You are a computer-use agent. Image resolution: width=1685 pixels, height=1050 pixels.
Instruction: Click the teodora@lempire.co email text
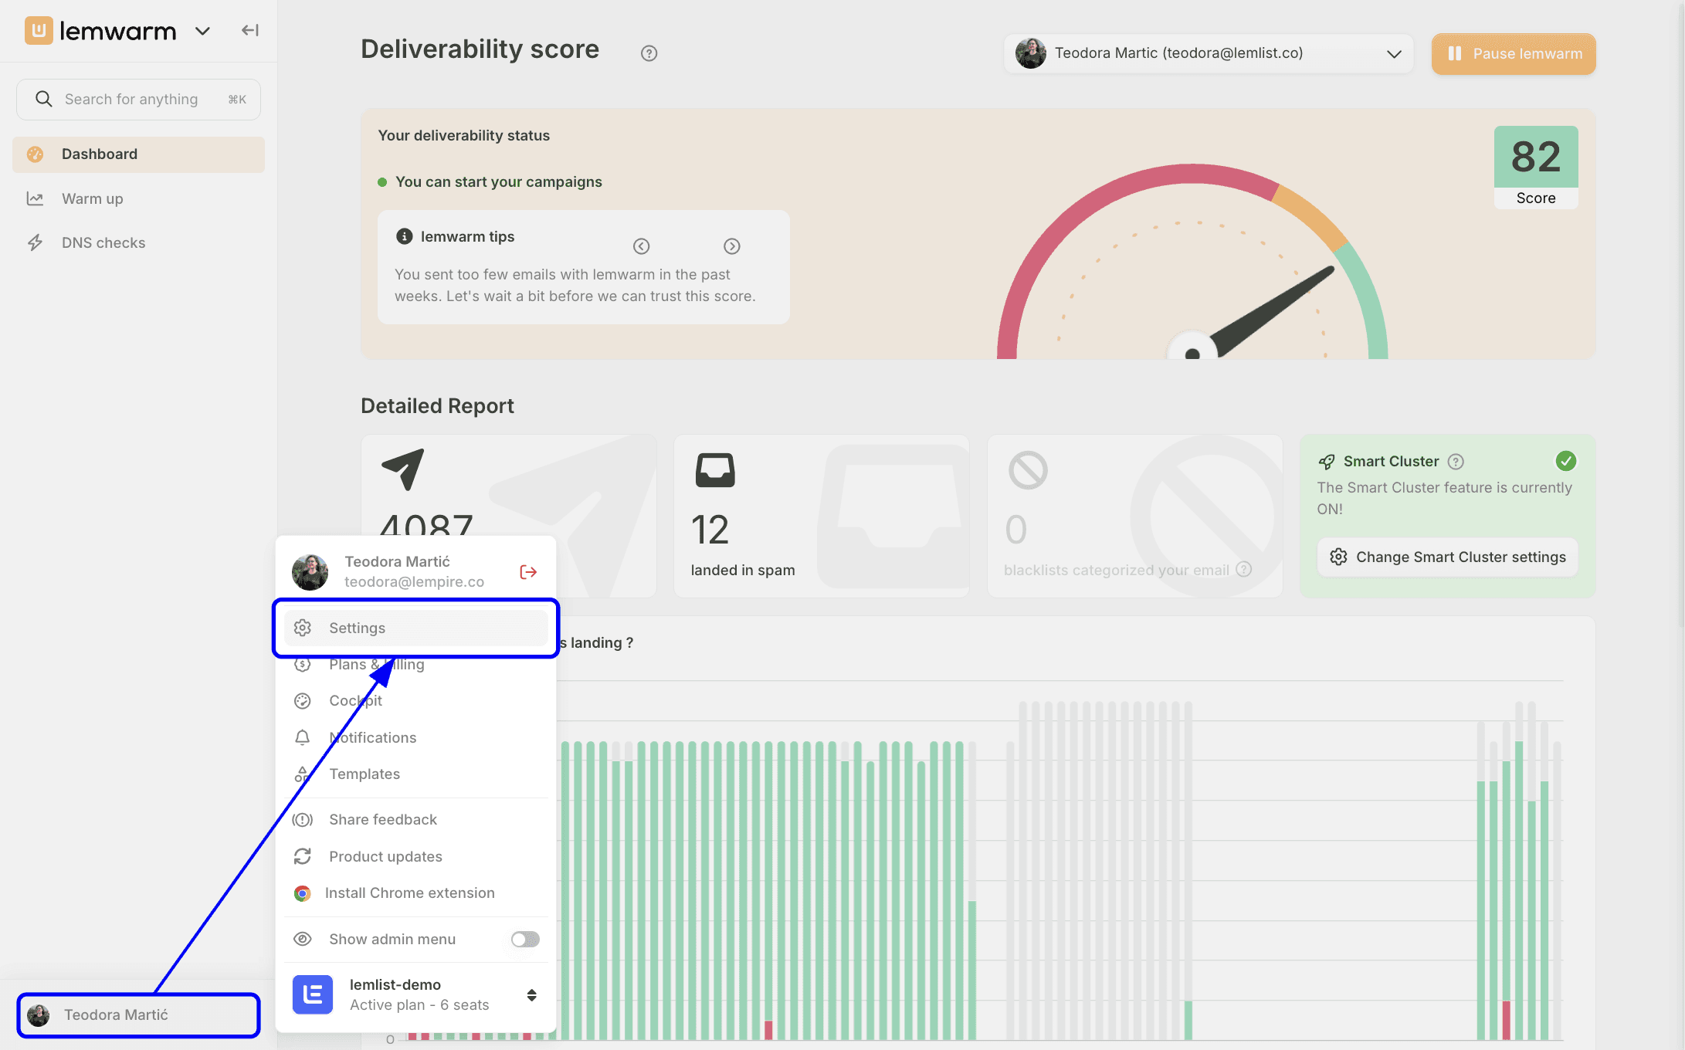pos(414,581)
